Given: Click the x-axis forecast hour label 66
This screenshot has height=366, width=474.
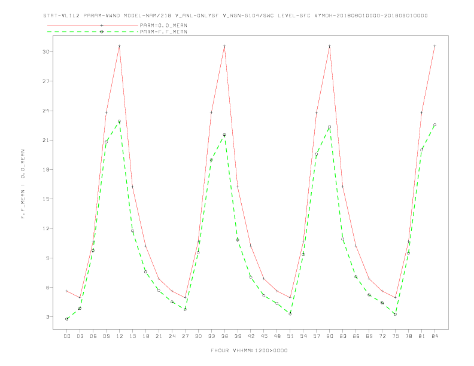Looking at the screenshot, I should pos(356,336).
